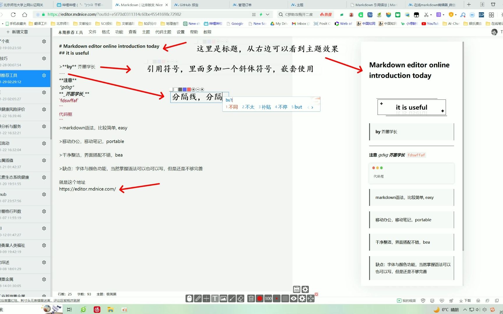Screen dimensions: 503x314
Task: Click the small red dot brush size button
Action: tap(277, 298)
